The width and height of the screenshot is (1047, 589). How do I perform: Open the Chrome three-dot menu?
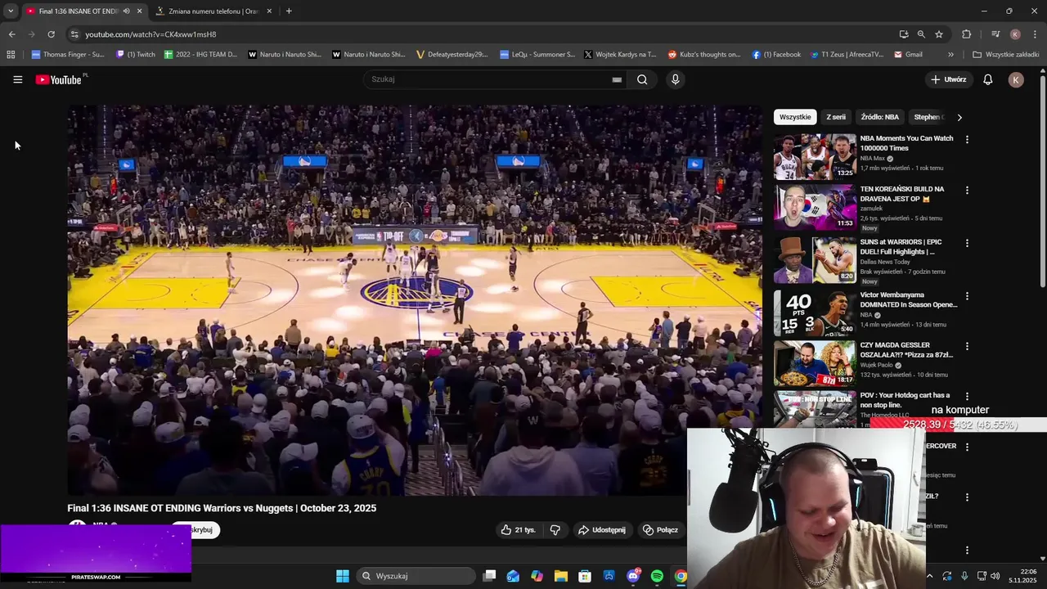(x=1034, y=34)
